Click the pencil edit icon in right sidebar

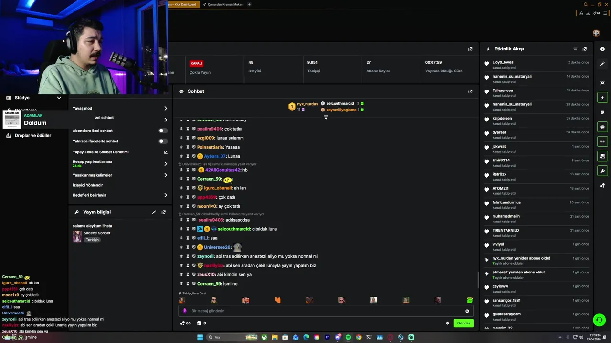click(x=602, y=64)
